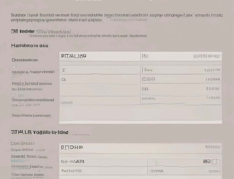This screenshot has width=234, height=179.
Task: Click the teal highlighted sidebar link
Action: tap(18, 161)
